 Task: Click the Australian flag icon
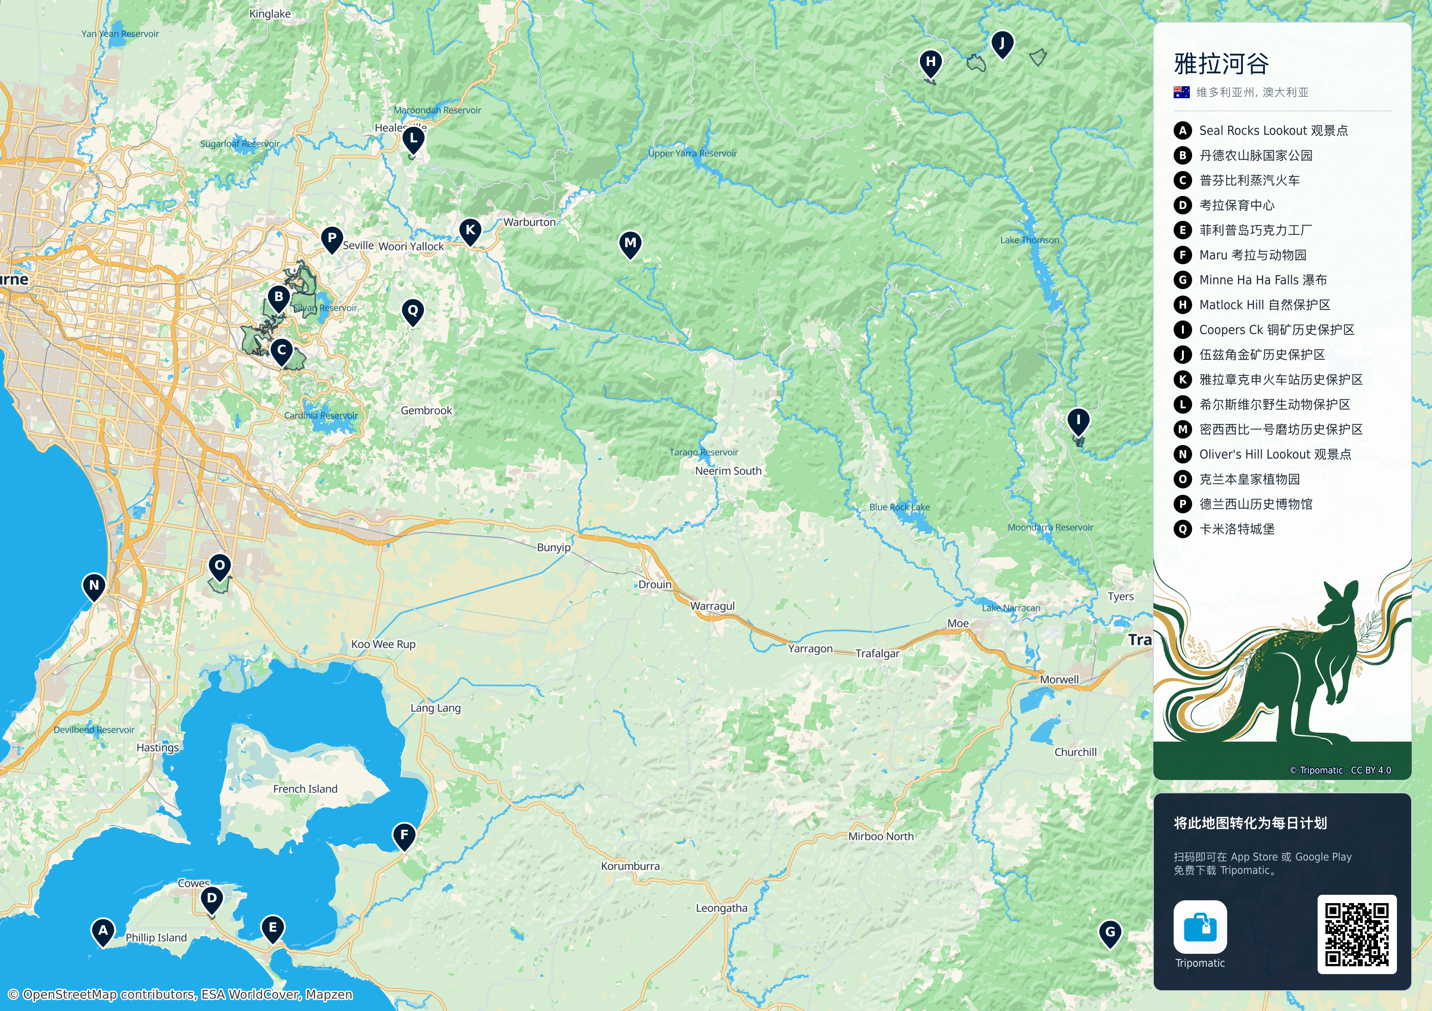tap(1181, 92)
